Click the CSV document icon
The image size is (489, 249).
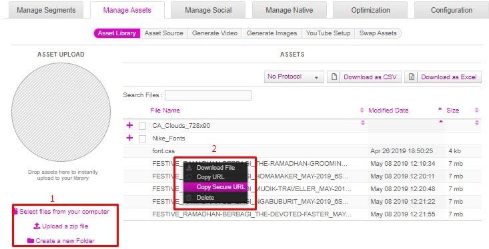point(334,77)
